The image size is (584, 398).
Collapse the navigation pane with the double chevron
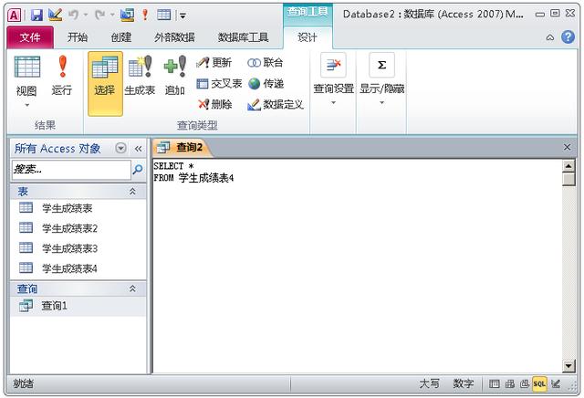138,149
